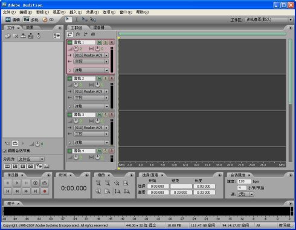
Task: Click the record button in transport panel
Action: [x=45, y=191]
